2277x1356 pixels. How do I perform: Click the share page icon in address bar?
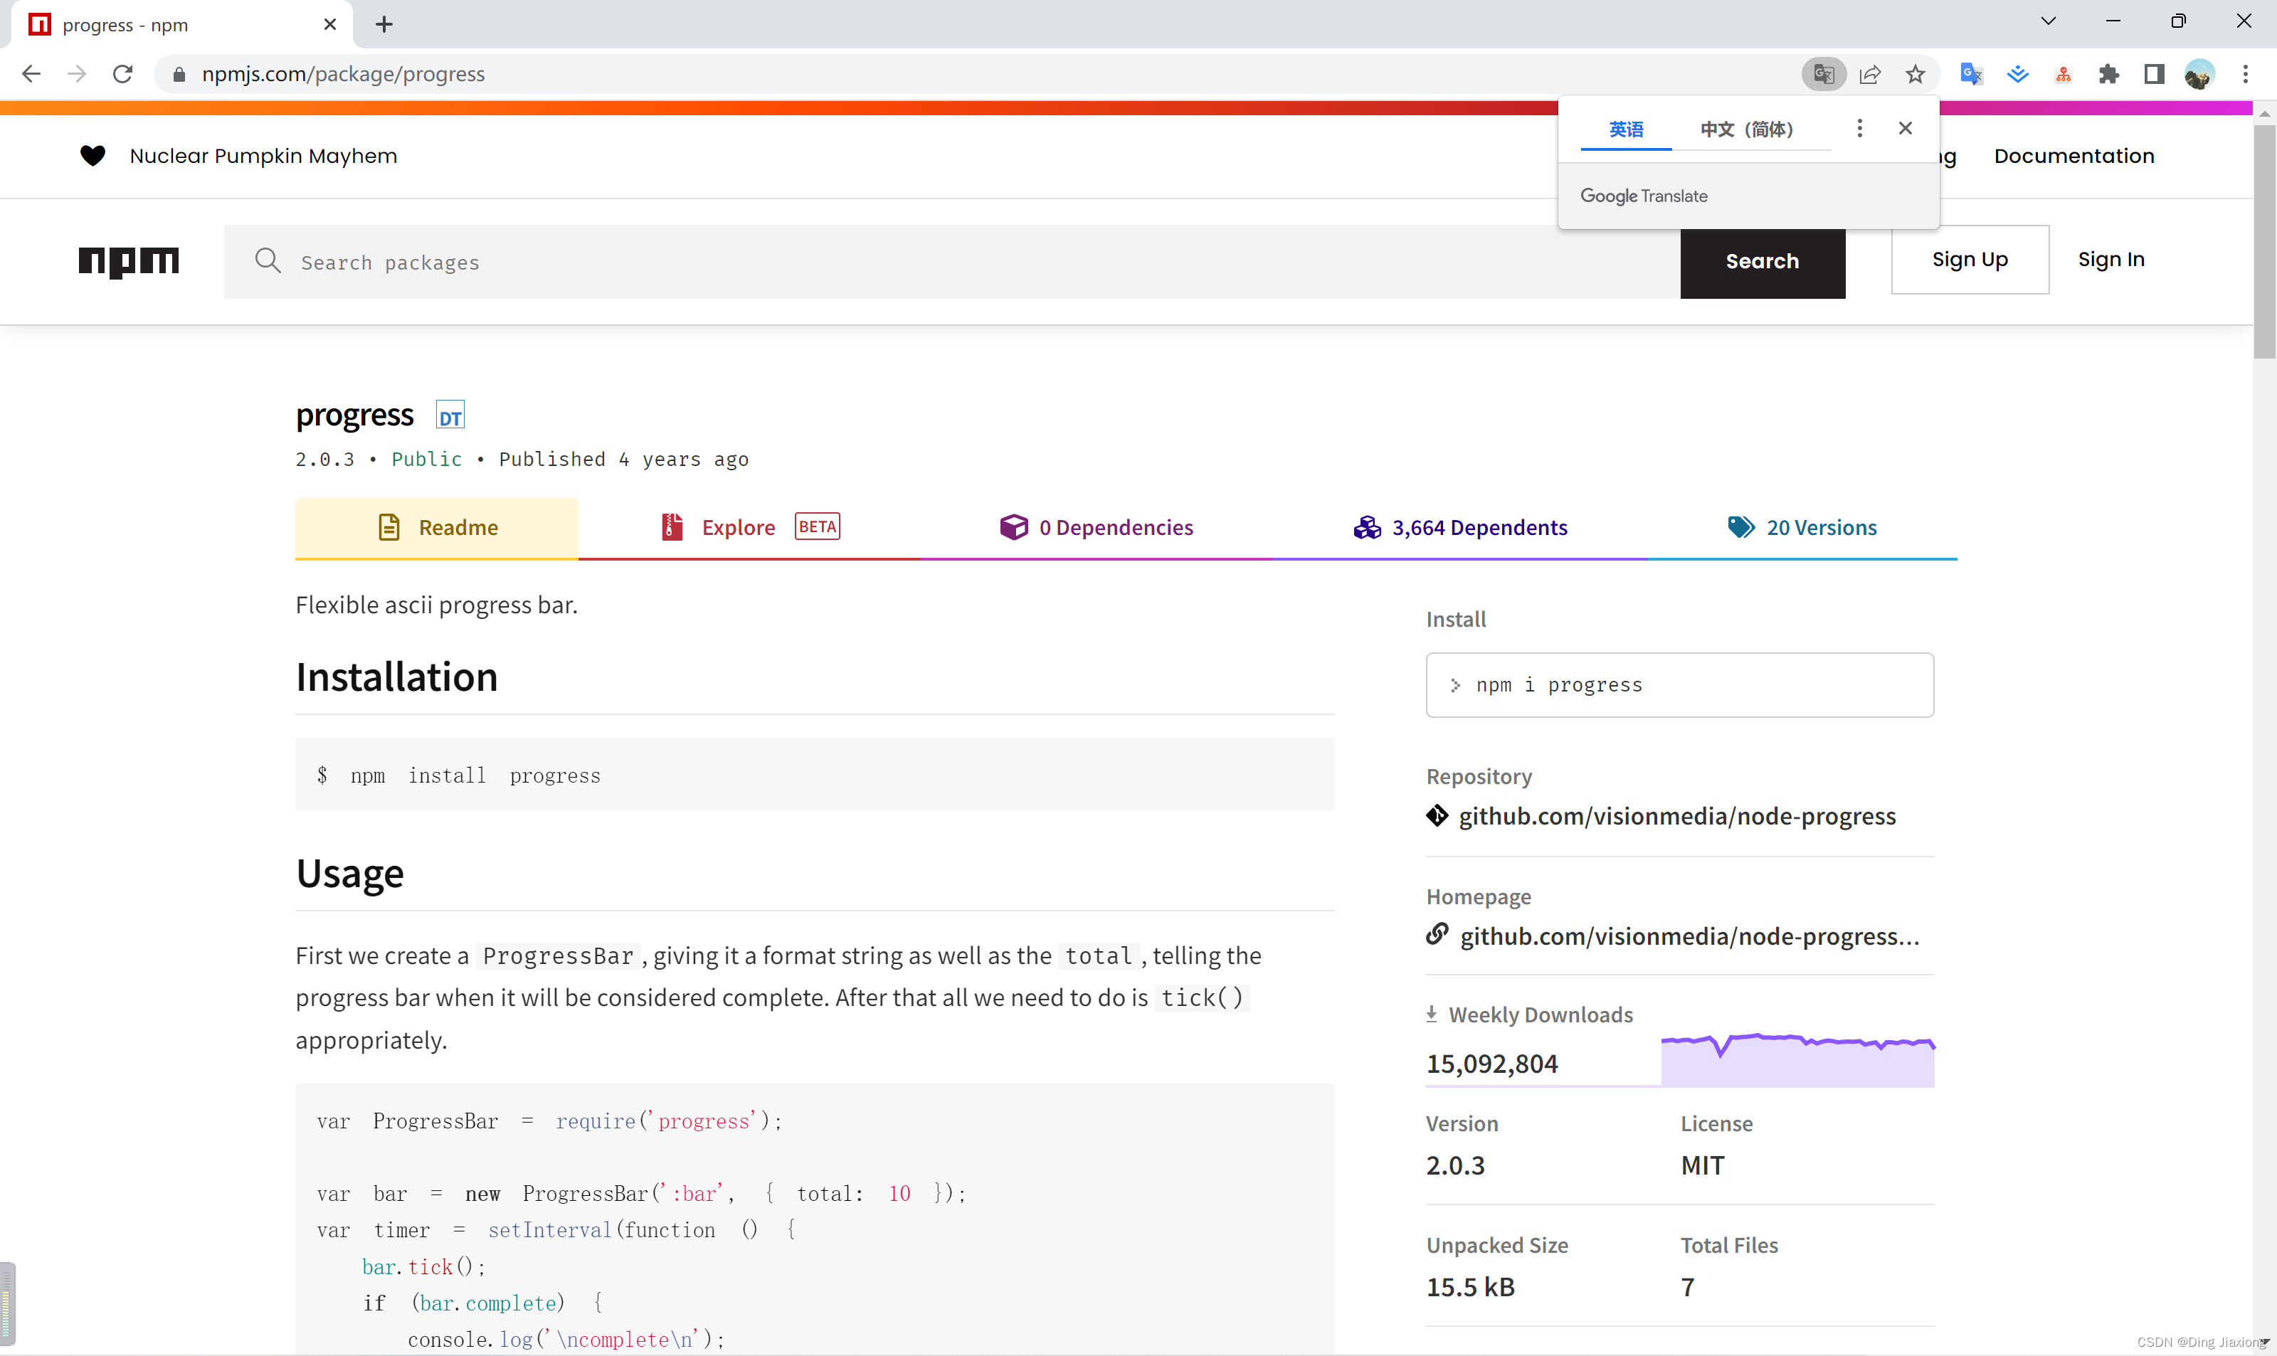point(1869,74)
